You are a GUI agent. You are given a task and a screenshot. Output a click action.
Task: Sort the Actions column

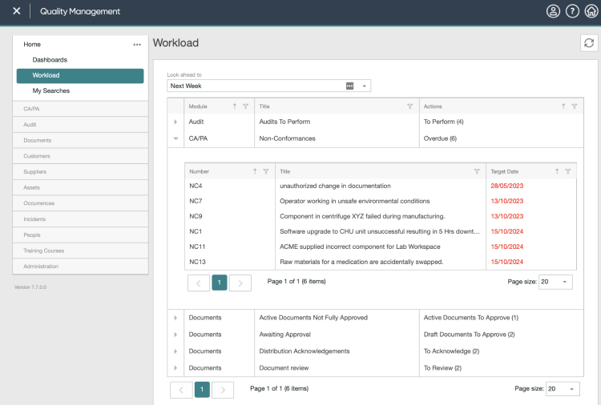click(x=563, y=106)
